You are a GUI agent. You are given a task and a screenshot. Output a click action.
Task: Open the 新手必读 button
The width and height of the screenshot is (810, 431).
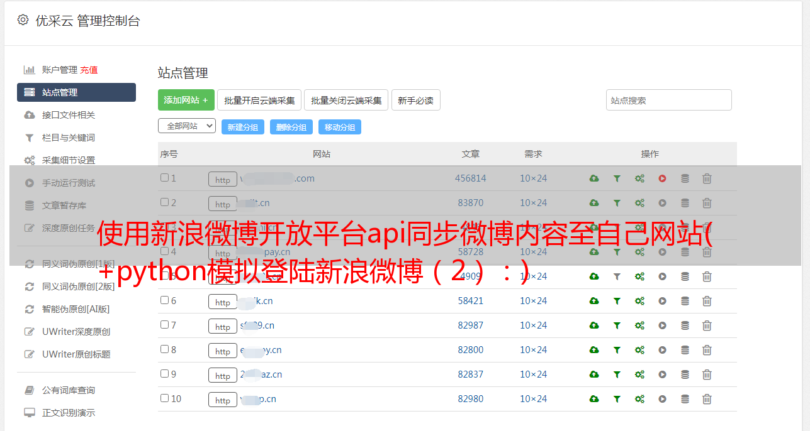pos(415,100)
